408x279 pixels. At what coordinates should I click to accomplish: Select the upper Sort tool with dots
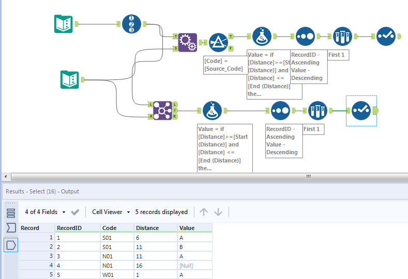click(x=305, y=36)
